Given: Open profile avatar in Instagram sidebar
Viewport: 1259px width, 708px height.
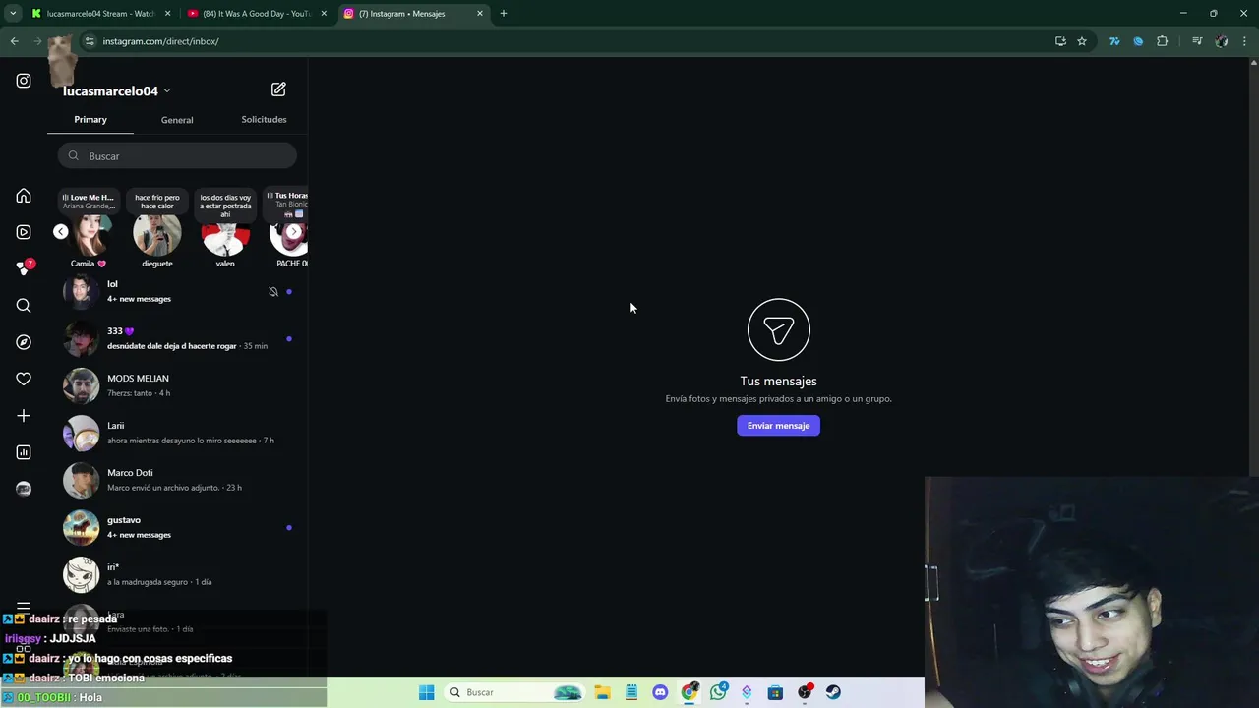Looking at the screenshot, I should [x=24, y=489].
